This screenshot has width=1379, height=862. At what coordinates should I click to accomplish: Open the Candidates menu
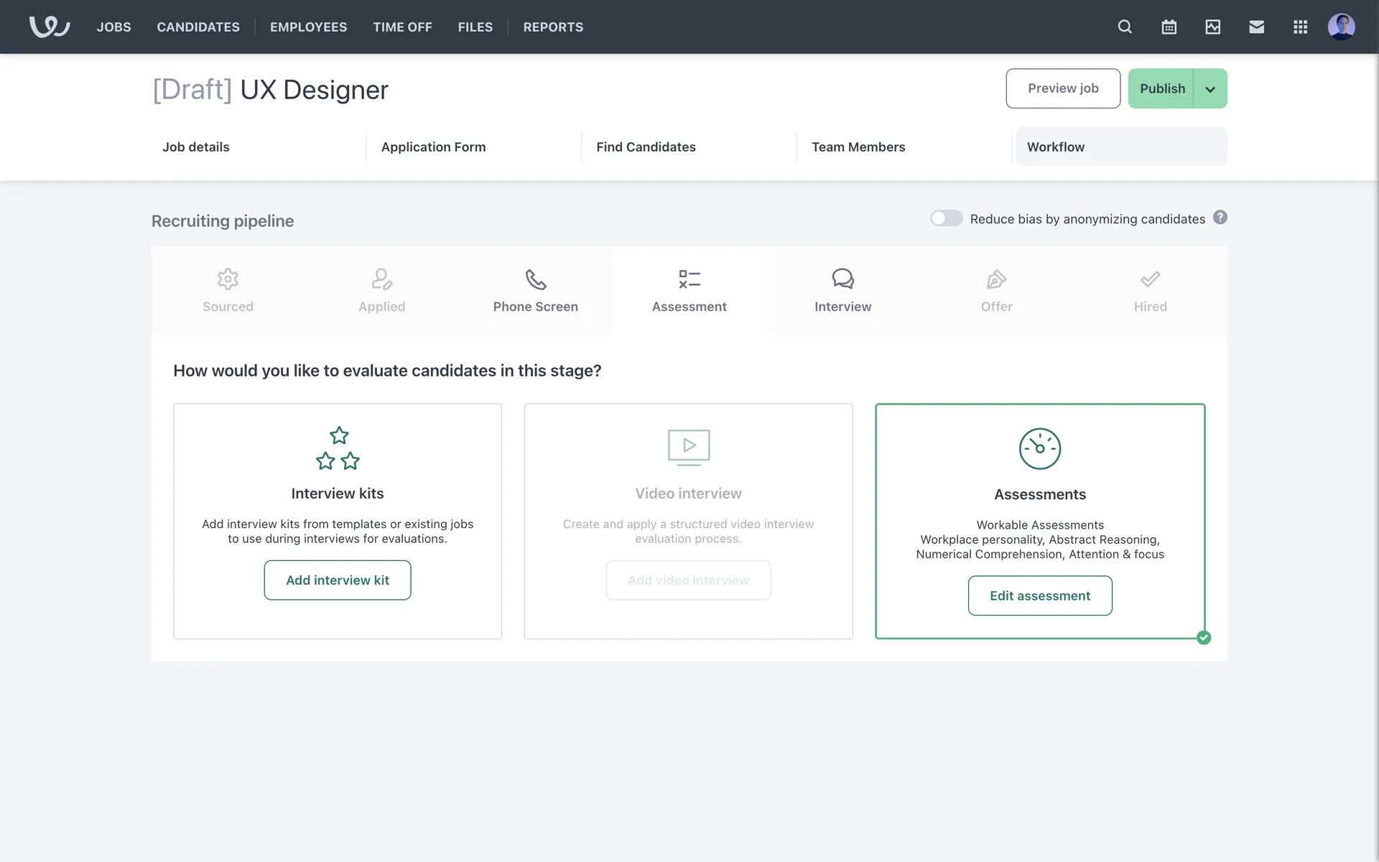(x=198, y=27)
